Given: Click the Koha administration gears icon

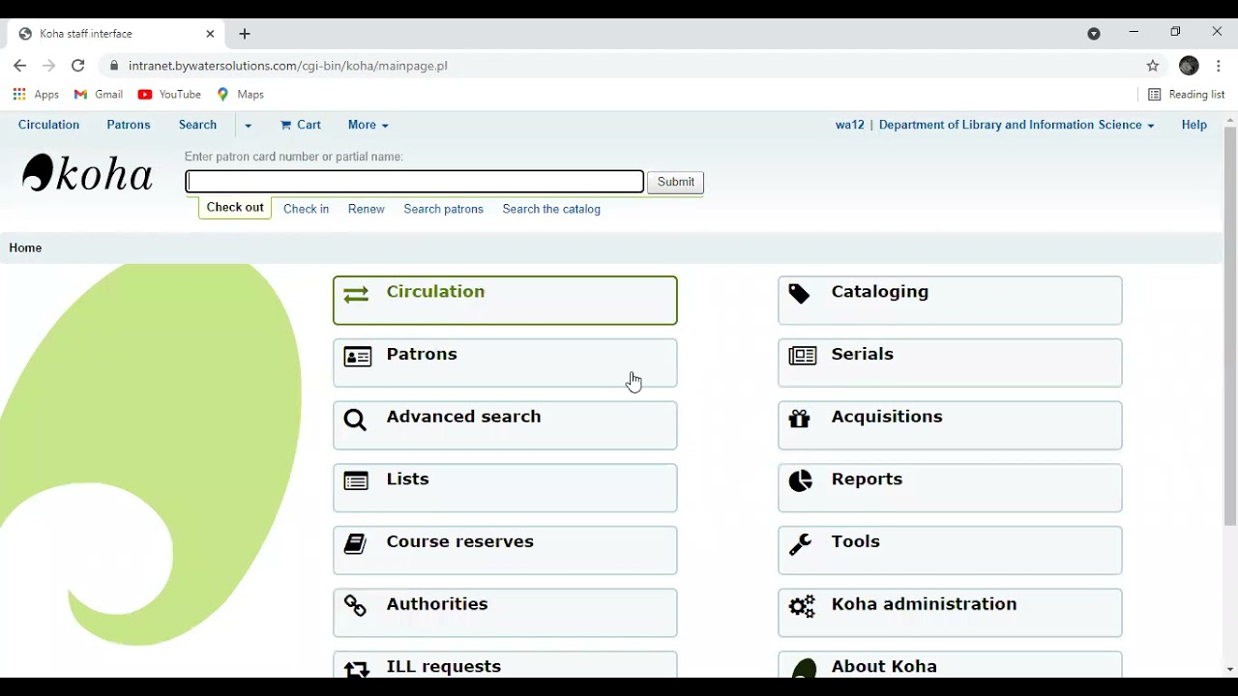Looking at the screenshot, I should coord(803,606).
